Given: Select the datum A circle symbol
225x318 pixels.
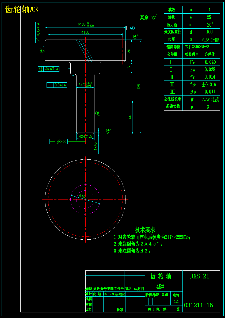Looking at the screenshot, I should [x=132, y=28].
